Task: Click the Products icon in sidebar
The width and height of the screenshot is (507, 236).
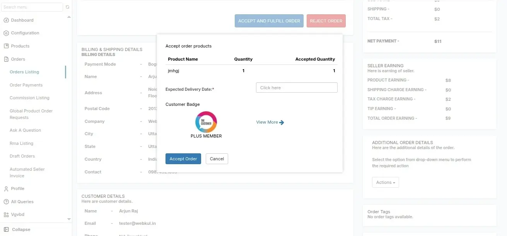Action: tap(6, 46)
